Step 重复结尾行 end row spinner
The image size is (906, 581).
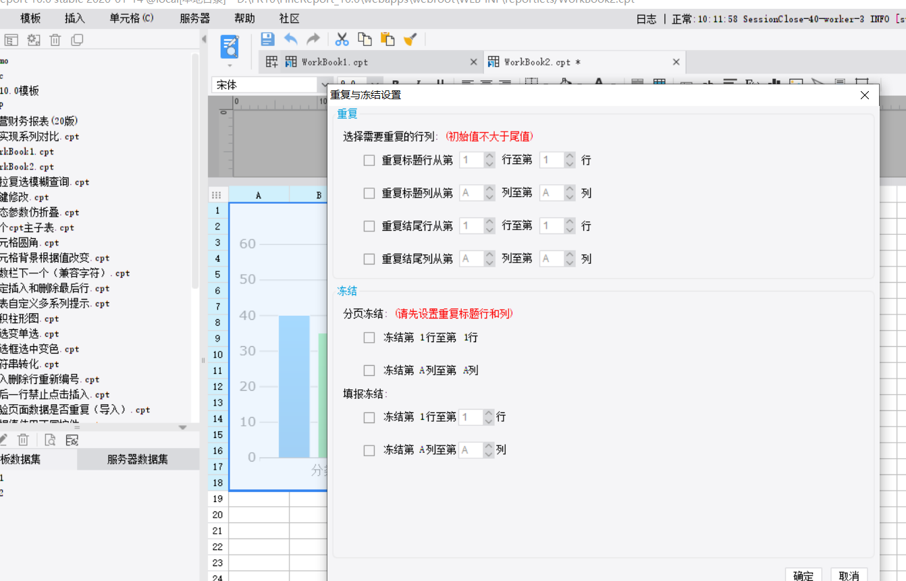coord(570,225)
